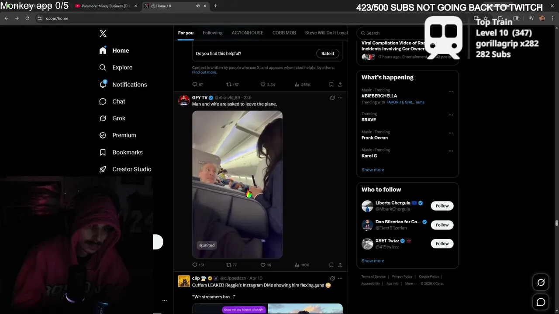View GFY TV post analytics 110K
This screenshot has height=314, width=559.
point(302,265)
